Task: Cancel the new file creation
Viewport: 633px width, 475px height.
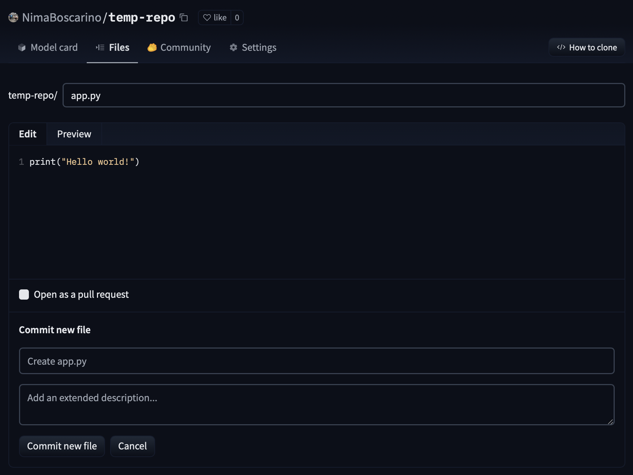Action: (x=132, y=446)
